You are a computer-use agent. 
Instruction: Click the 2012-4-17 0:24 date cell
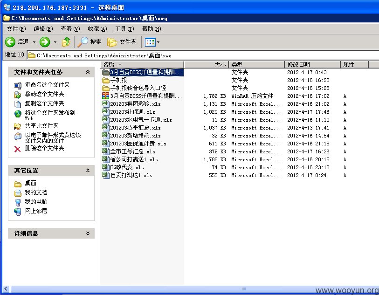click(x=307, y=175)
